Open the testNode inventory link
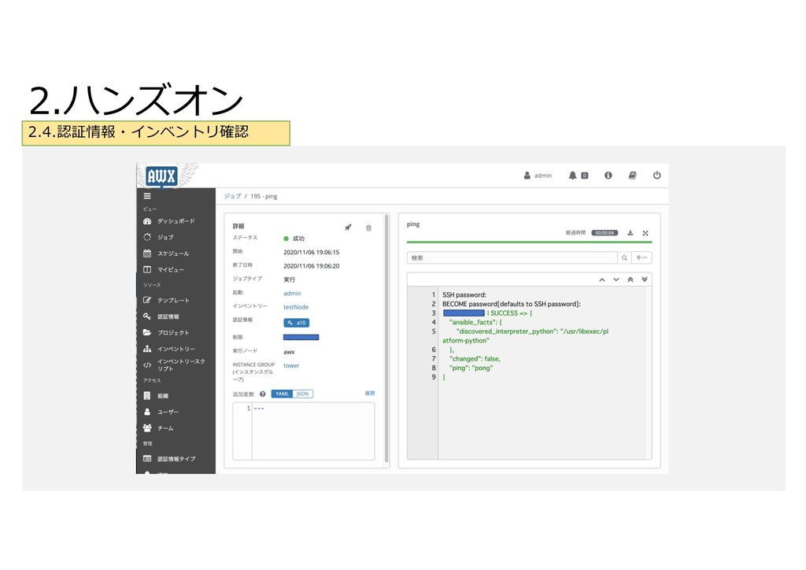Screen dimensions: 806x570 (296, 307)
